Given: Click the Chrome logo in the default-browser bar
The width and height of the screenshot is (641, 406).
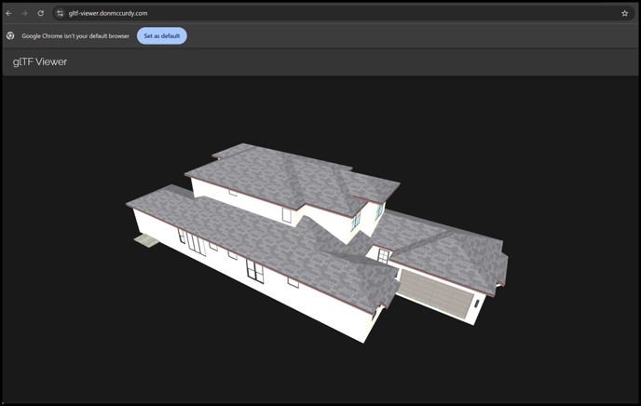Looking at the screenshot, I should tap(10, 36).
